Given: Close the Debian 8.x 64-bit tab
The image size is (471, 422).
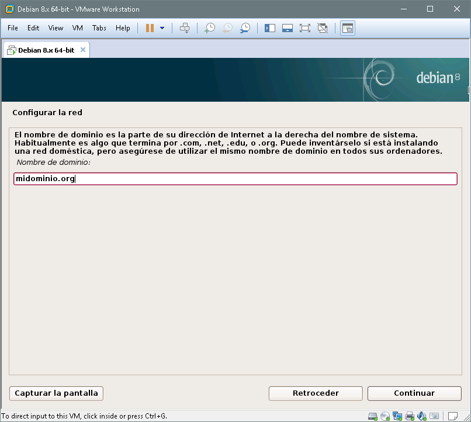Looking at the screenshot, I should pos(83,50).
